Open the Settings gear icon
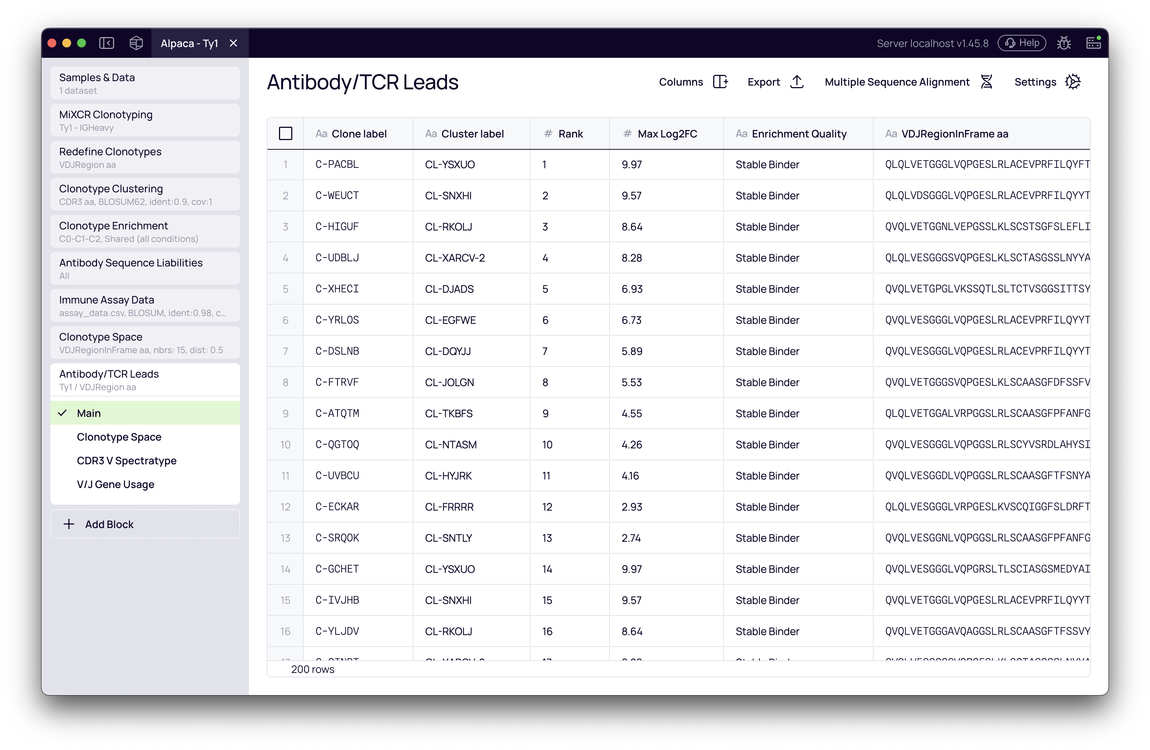 coord(1073,82)
